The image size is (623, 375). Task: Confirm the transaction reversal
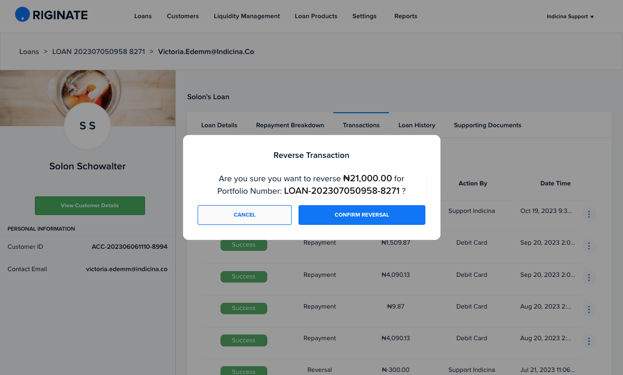362,215
